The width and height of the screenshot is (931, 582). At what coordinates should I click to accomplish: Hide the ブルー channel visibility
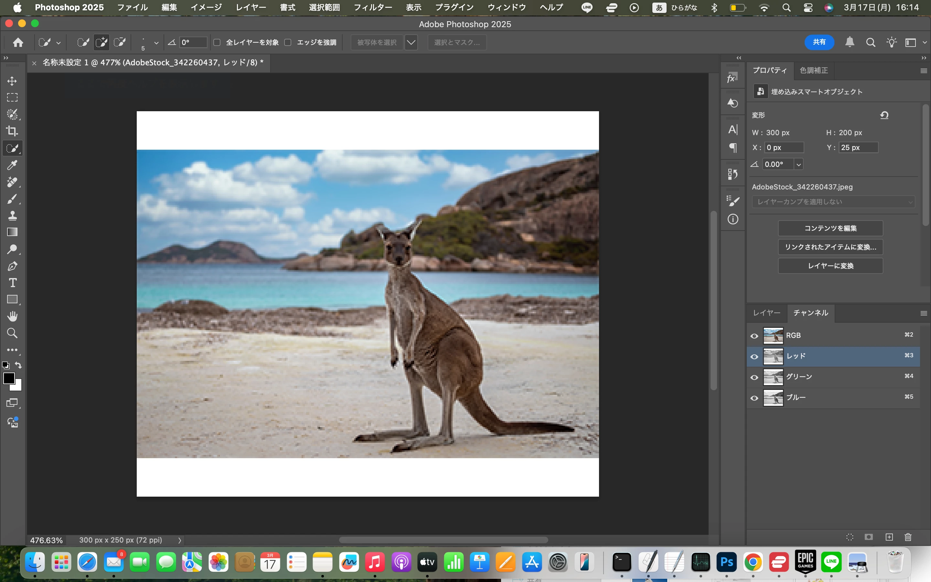(754, 398)
